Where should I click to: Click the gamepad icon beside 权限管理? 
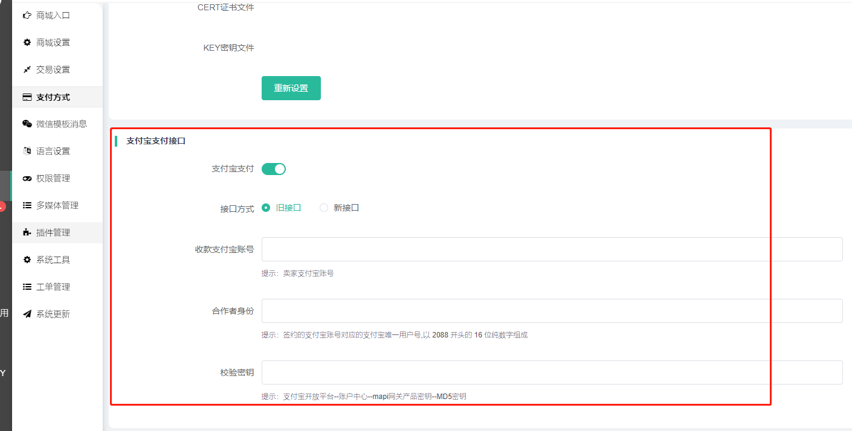tap(27, 178)
